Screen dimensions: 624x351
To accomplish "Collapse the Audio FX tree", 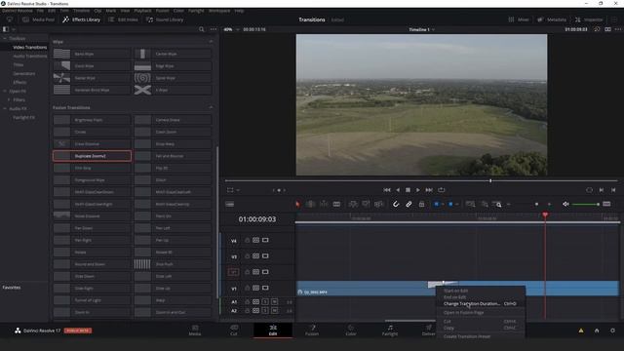I will click(5, 108).
